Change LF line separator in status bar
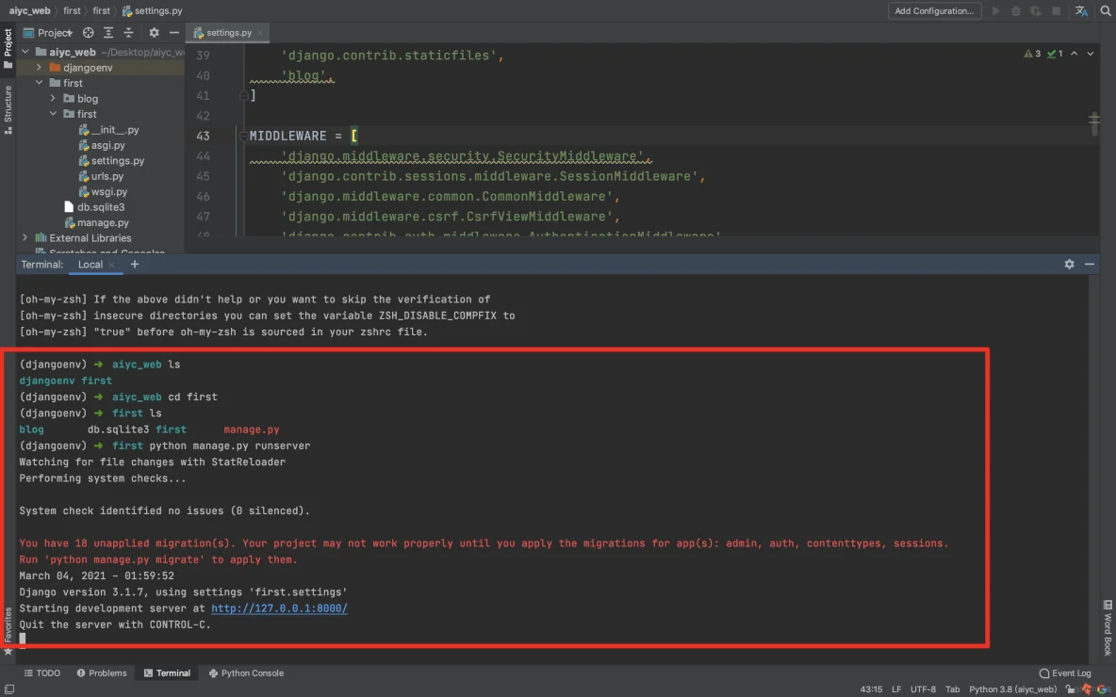This screenshot has height=697, width=1116. click(896, 689)
